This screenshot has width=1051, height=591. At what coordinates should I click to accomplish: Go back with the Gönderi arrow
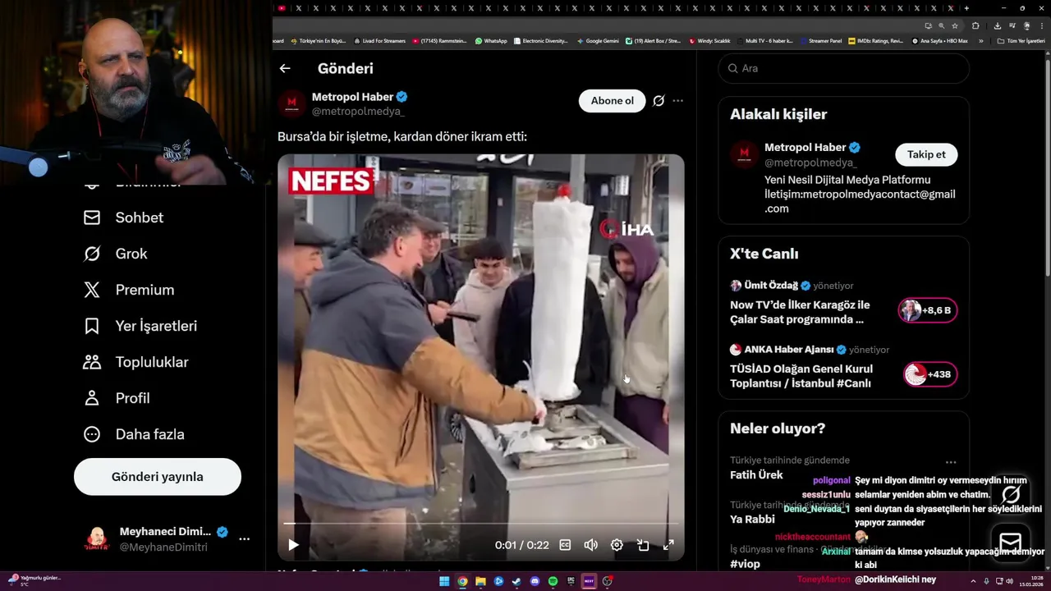[285, 69]
